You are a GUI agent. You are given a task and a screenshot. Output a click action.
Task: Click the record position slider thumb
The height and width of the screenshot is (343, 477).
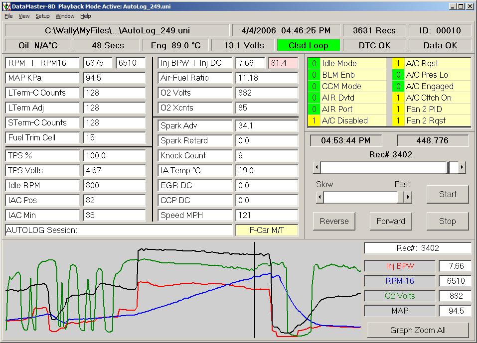(452, 167)
